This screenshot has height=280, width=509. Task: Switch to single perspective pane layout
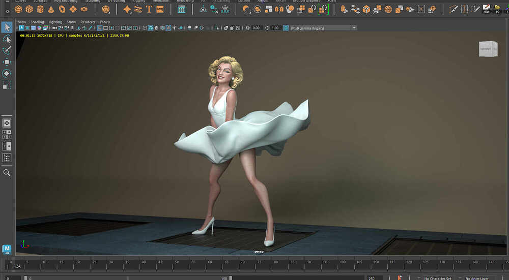(x=7, y=123)
